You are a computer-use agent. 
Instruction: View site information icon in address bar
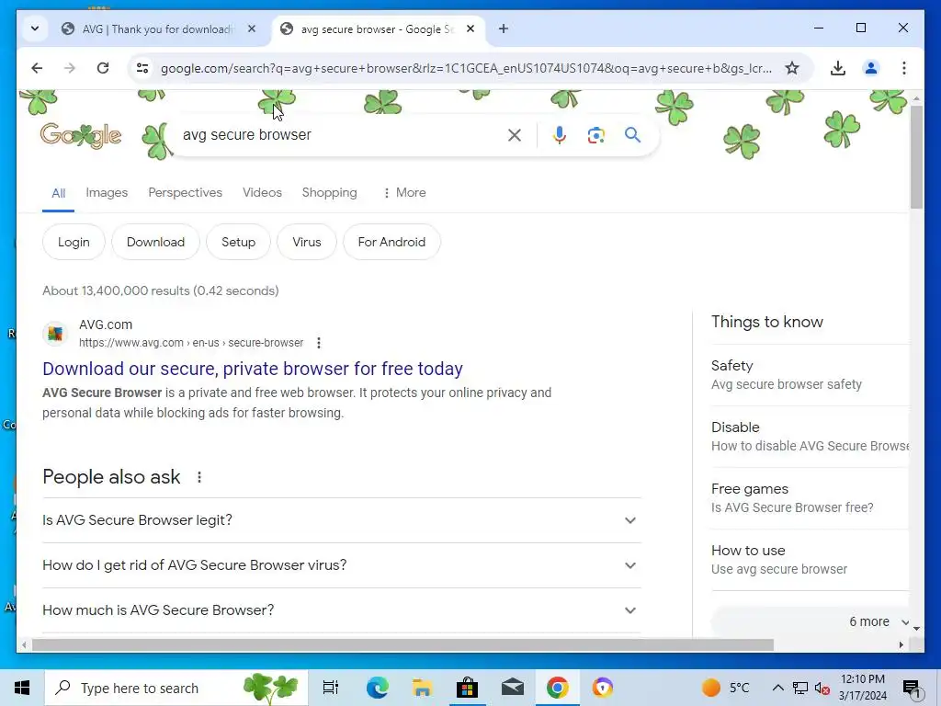[142, 68]
